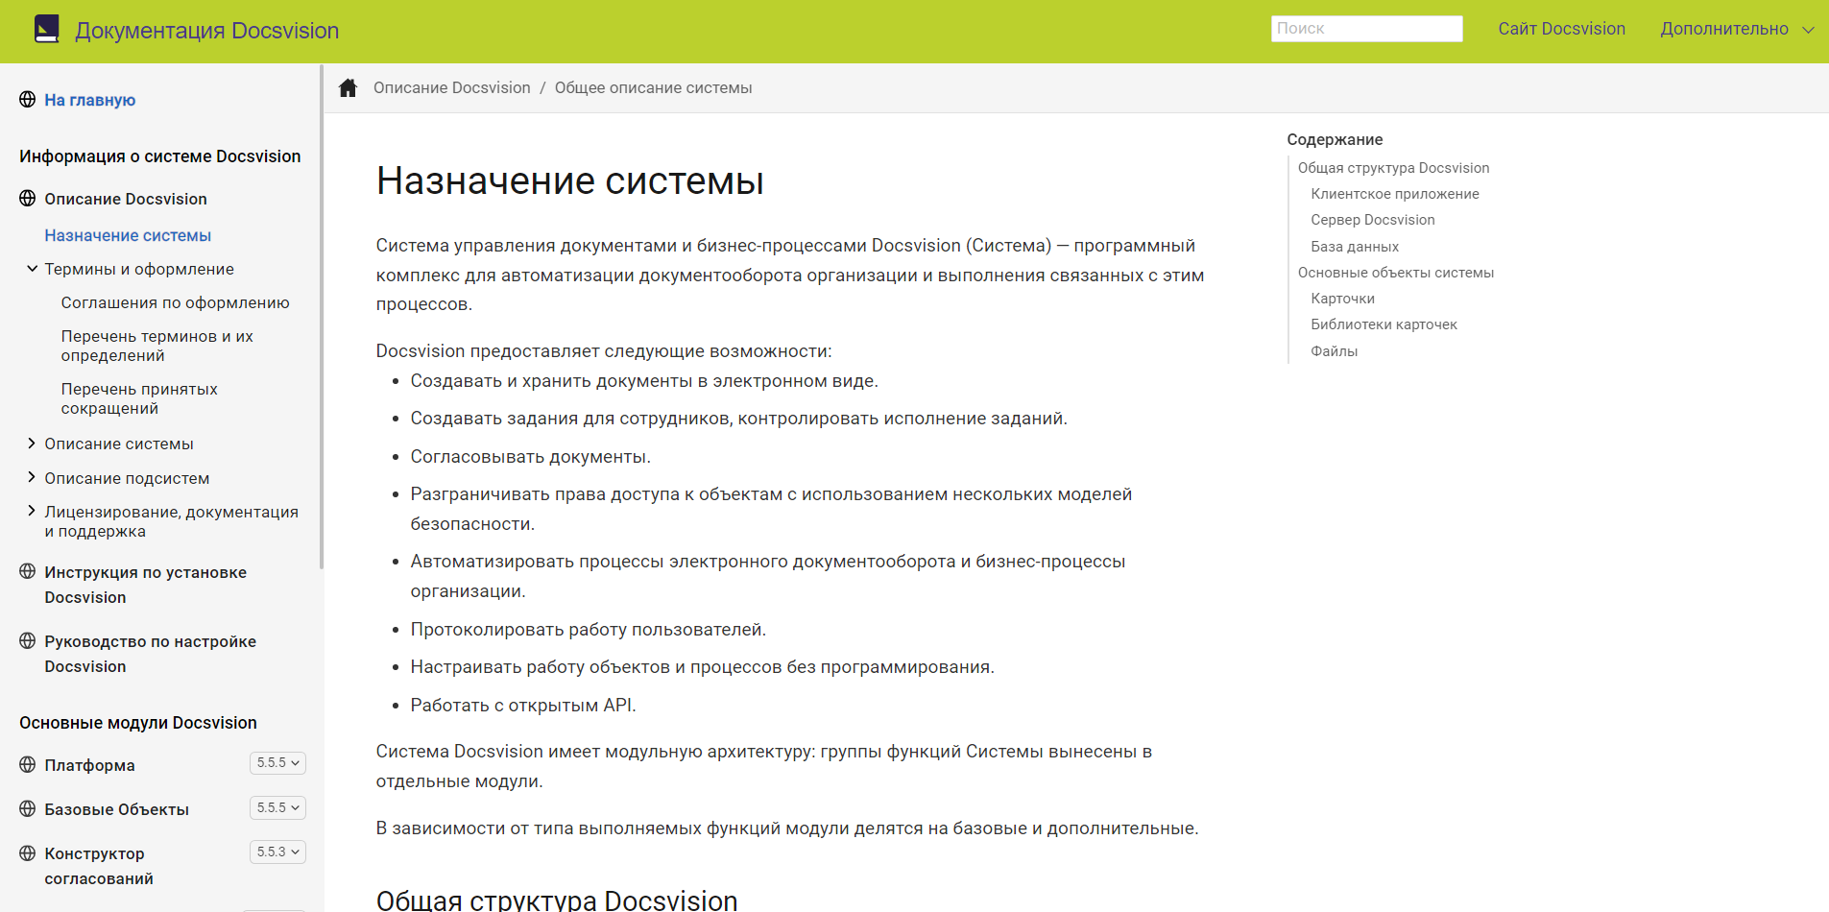The width and height of the screenshot is (1829, 912).
Task: Click globe icon beside Руководство по настройке
Action: [28, 641]
